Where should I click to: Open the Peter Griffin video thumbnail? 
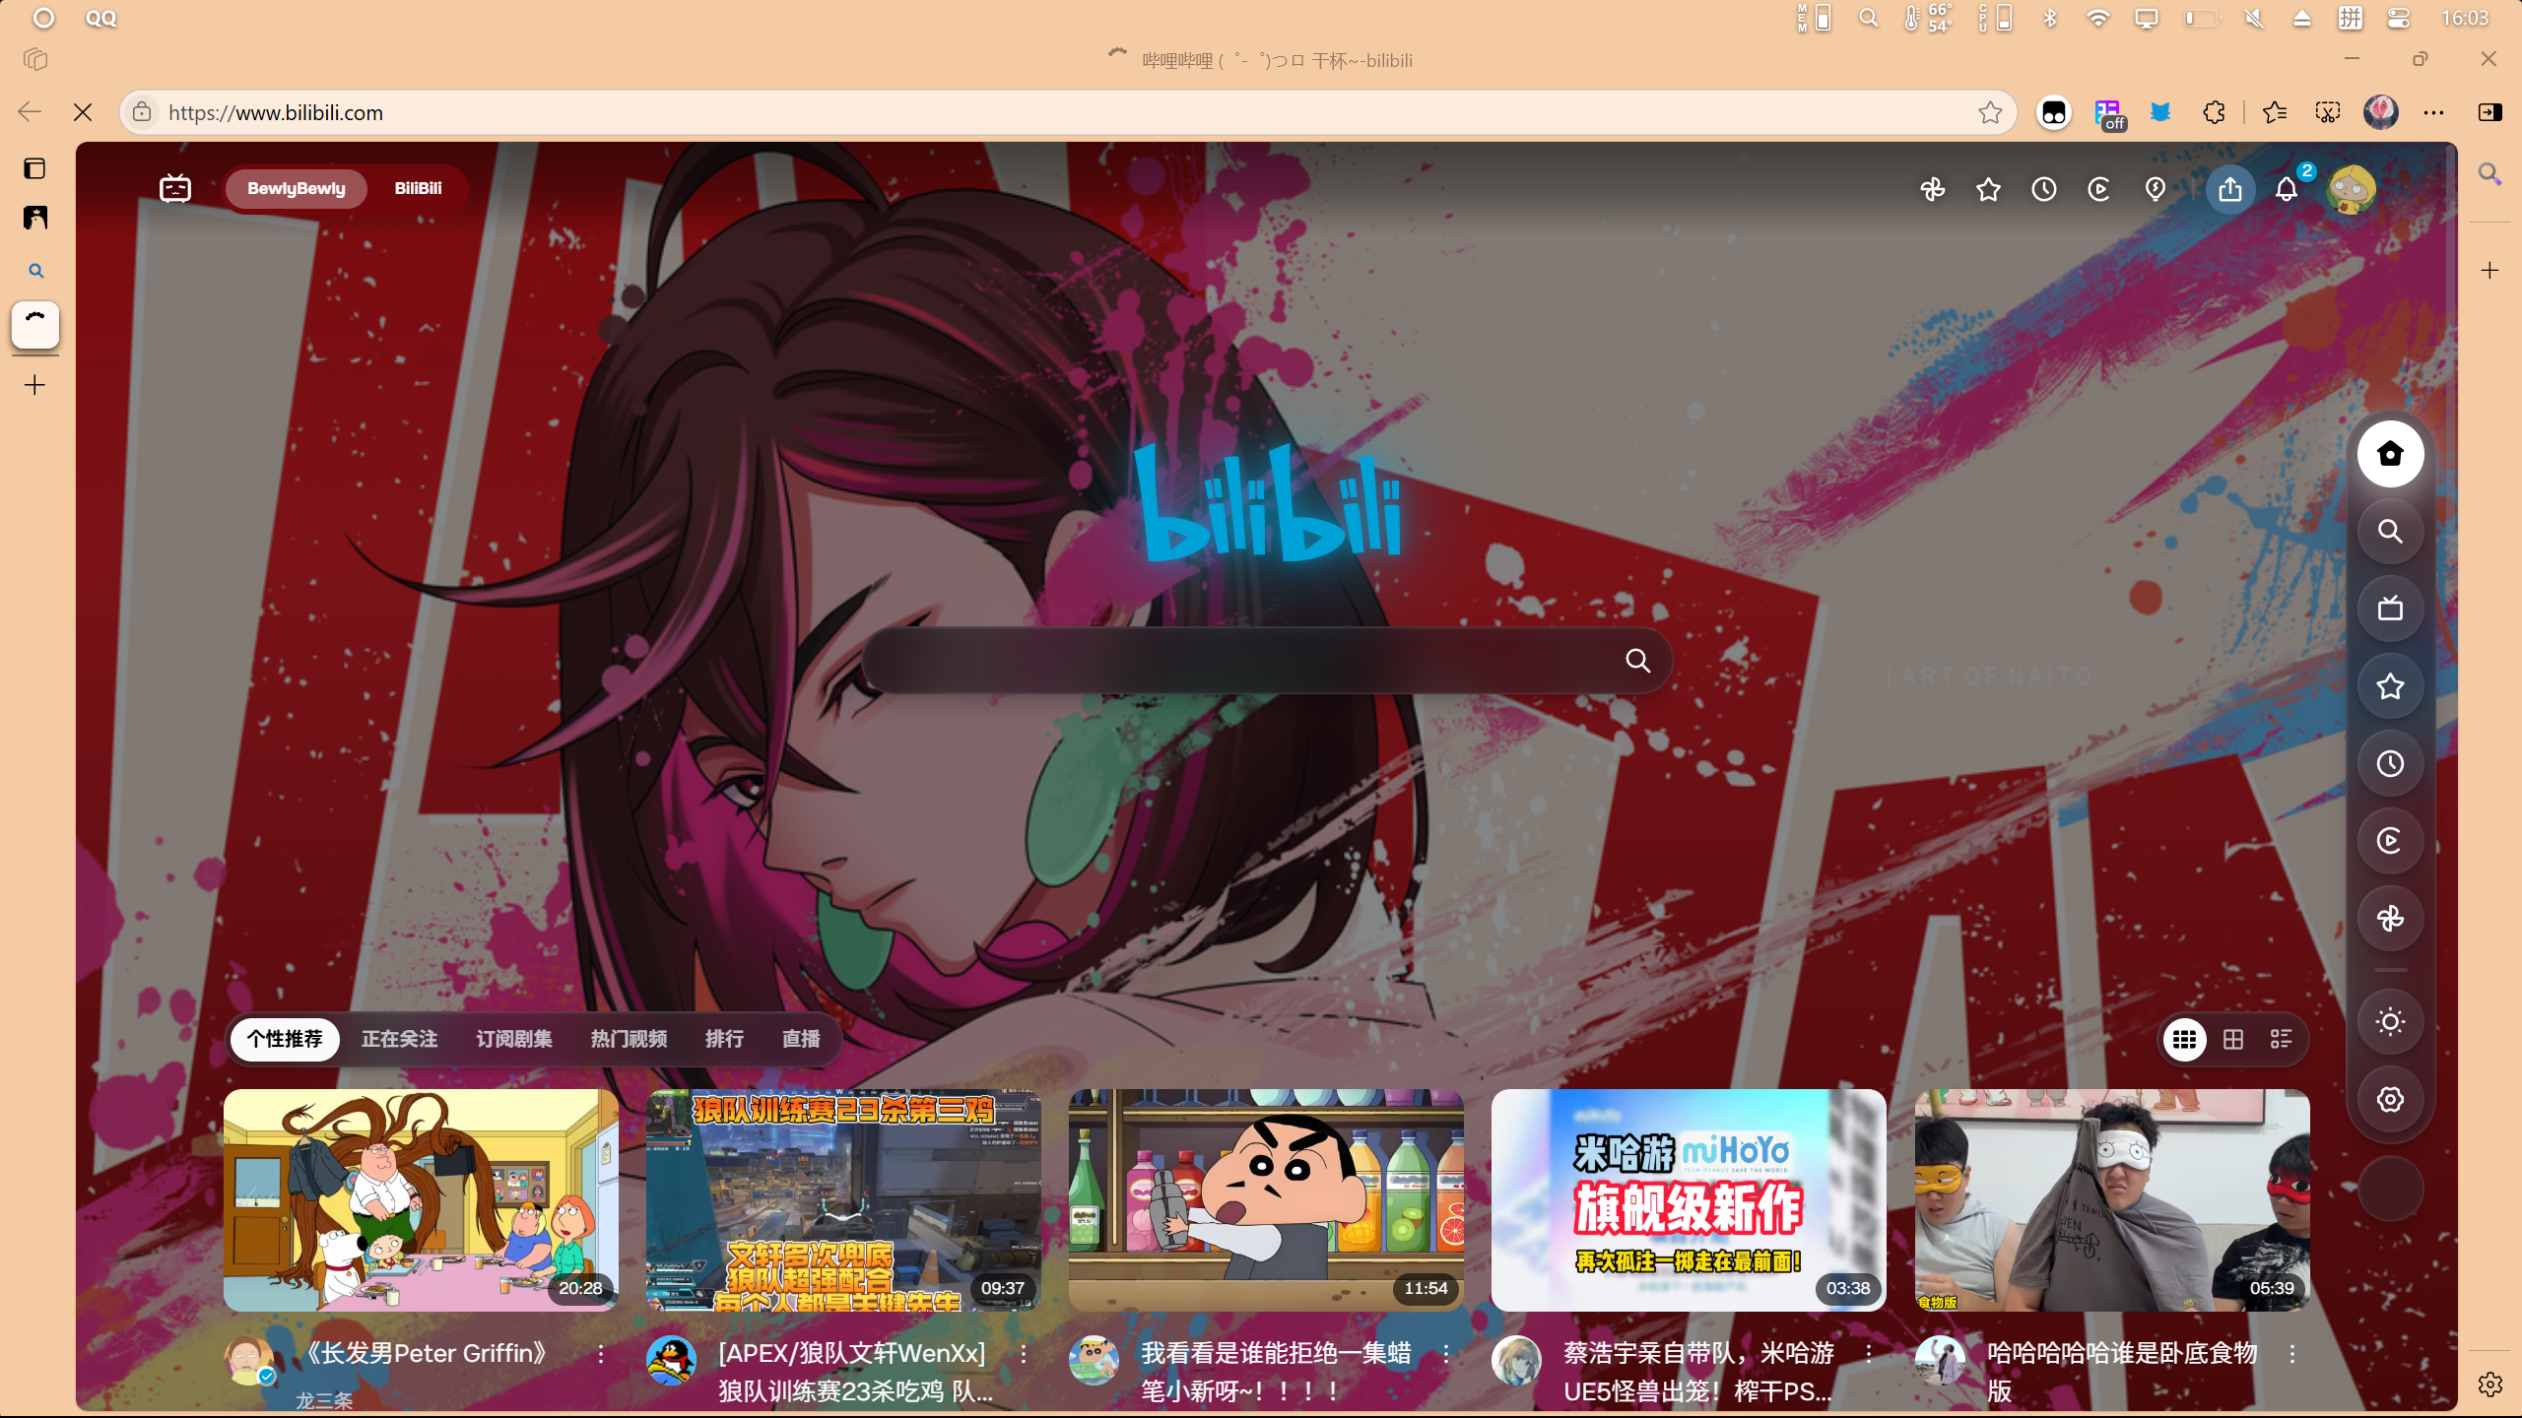tap(421, 1199)
